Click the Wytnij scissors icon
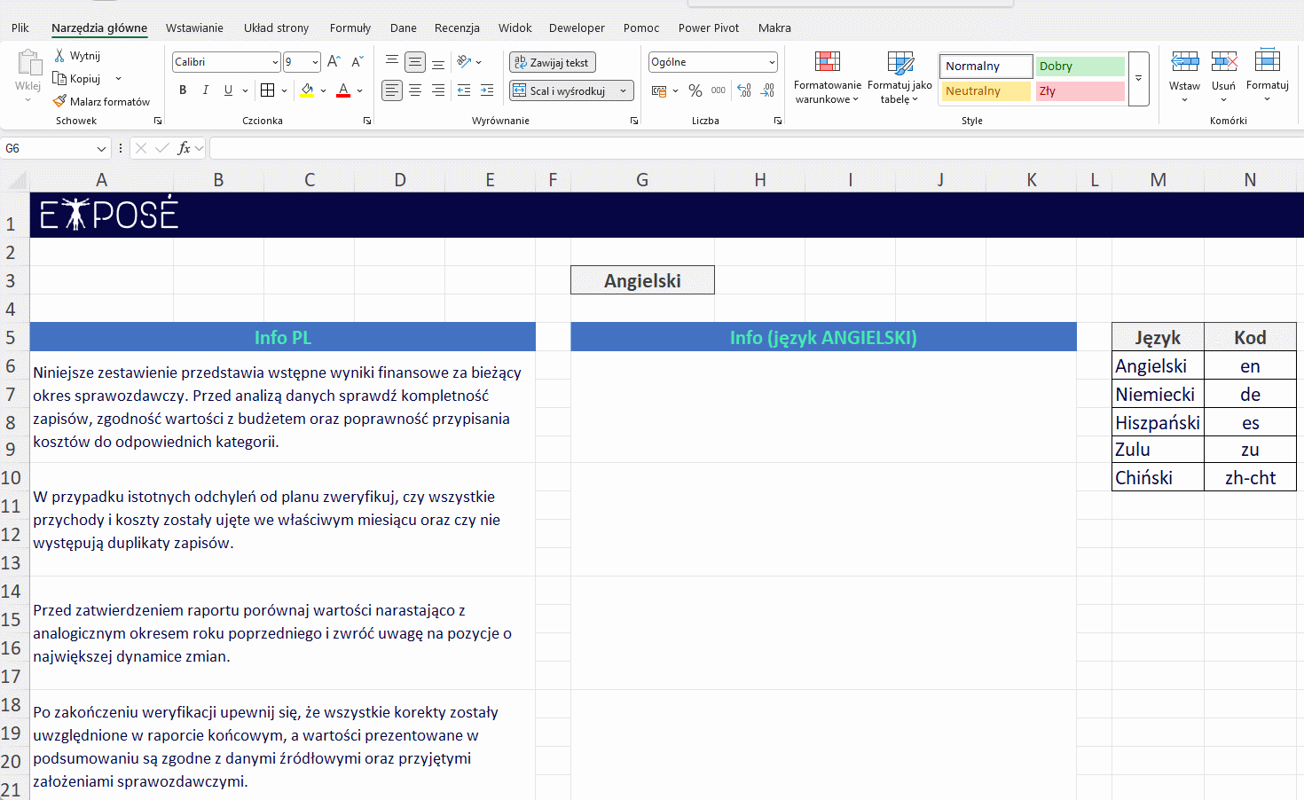Screen dimensions: 1304x800 [x=59, y=55]
